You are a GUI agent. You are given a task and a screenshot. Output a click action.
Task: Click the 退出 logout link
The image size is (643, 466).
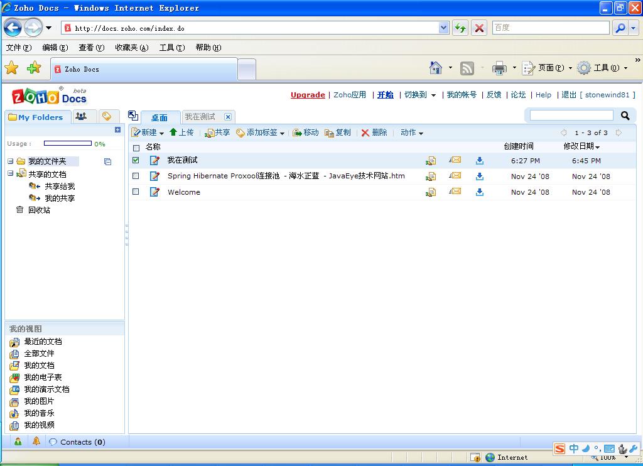(x=569, y=95)
